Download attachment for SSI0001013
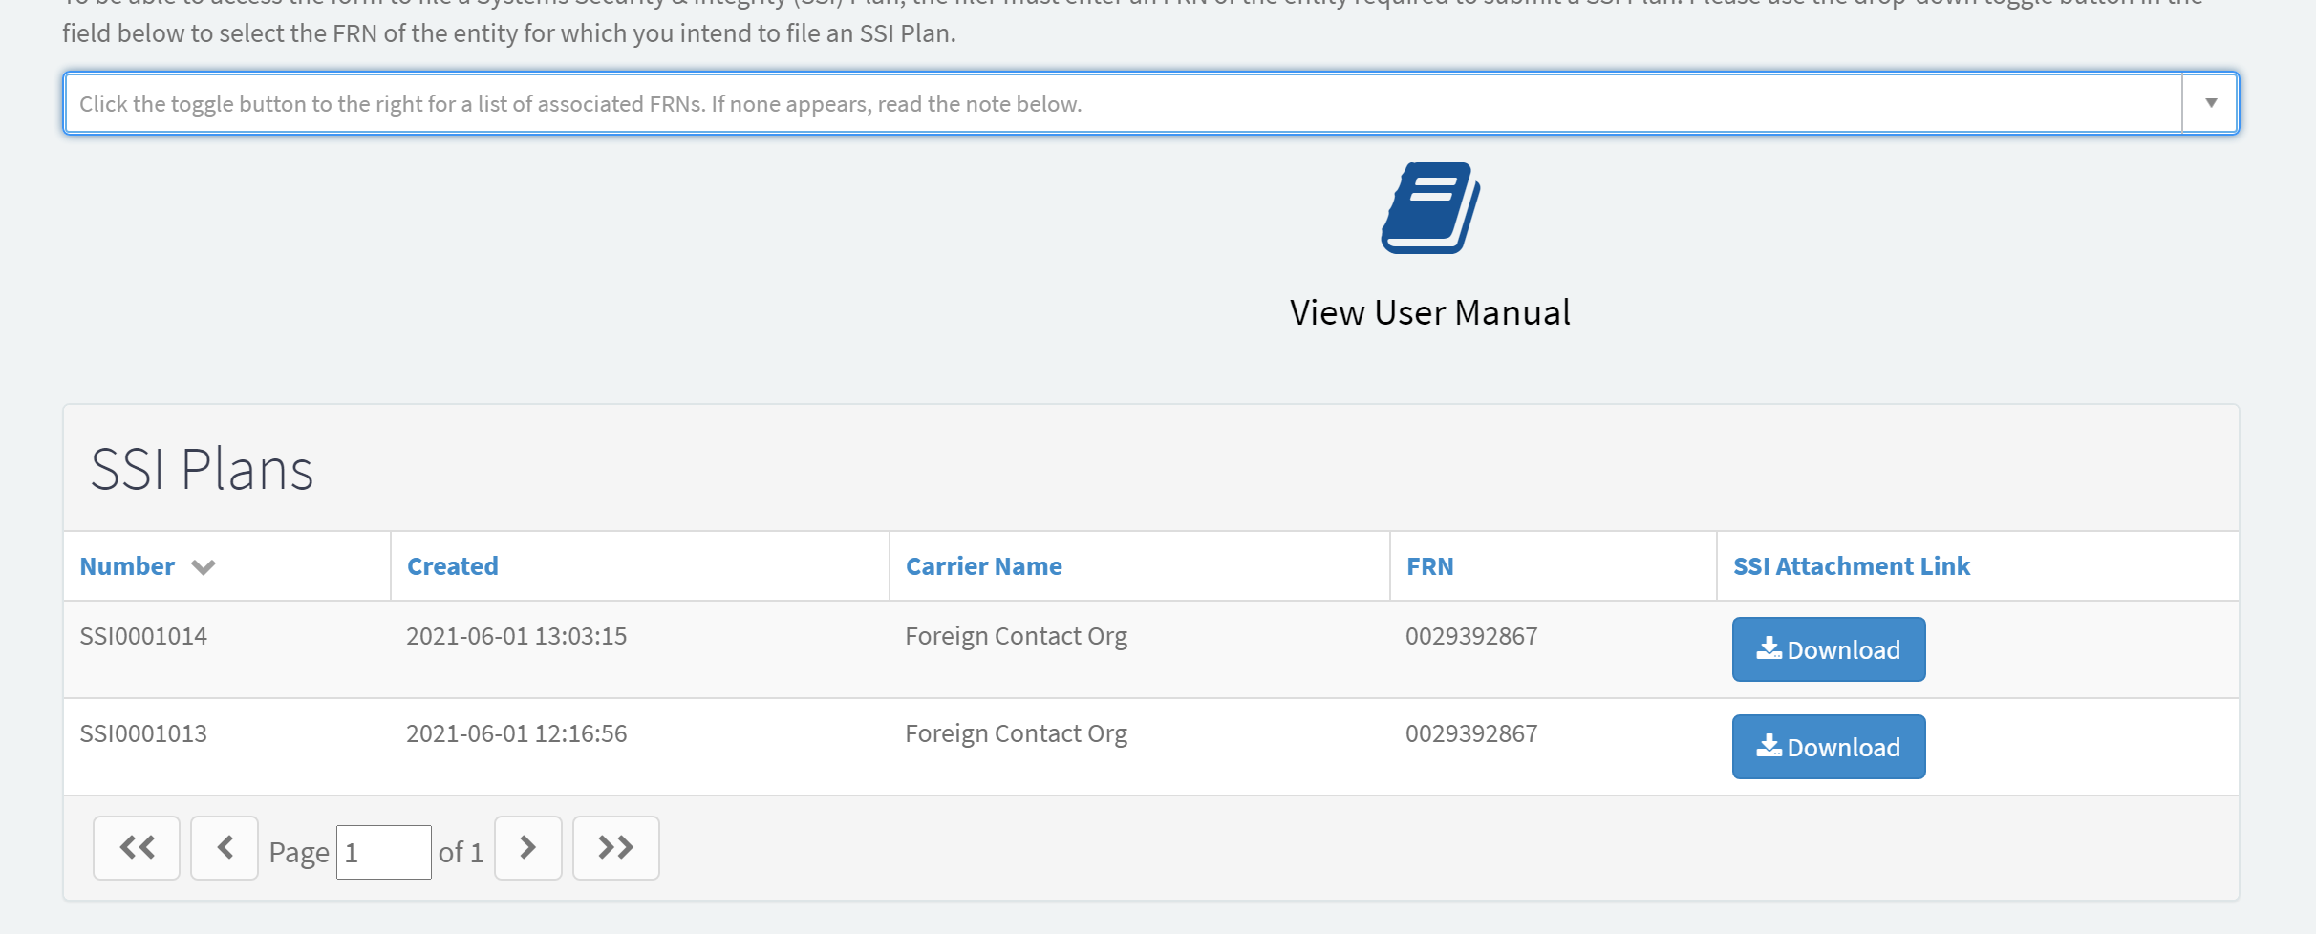The width and height of the screenshot is (2316, 934). (x=1828, y=747)
